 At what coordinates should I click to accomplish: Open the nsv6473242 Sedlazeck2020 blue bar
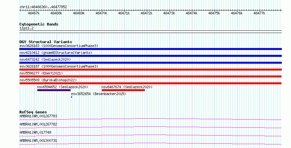click(150, 63)
